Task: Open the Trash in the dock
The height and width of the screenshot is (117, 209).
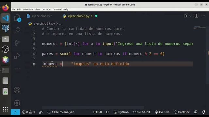Action: click(5, 91)
